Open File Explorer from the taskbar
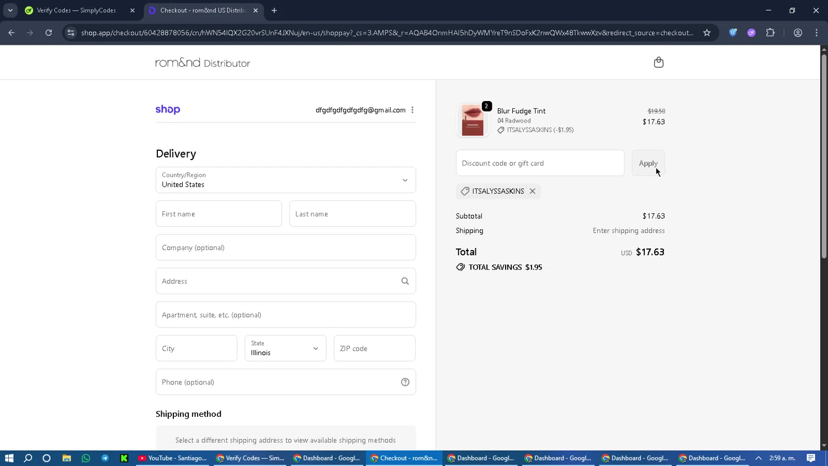 point(66,458)
